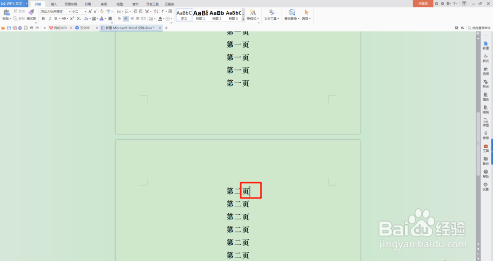493x261 pixels.
Task: Open the New Style (新样式) tool
Action: tap(253, 14)
